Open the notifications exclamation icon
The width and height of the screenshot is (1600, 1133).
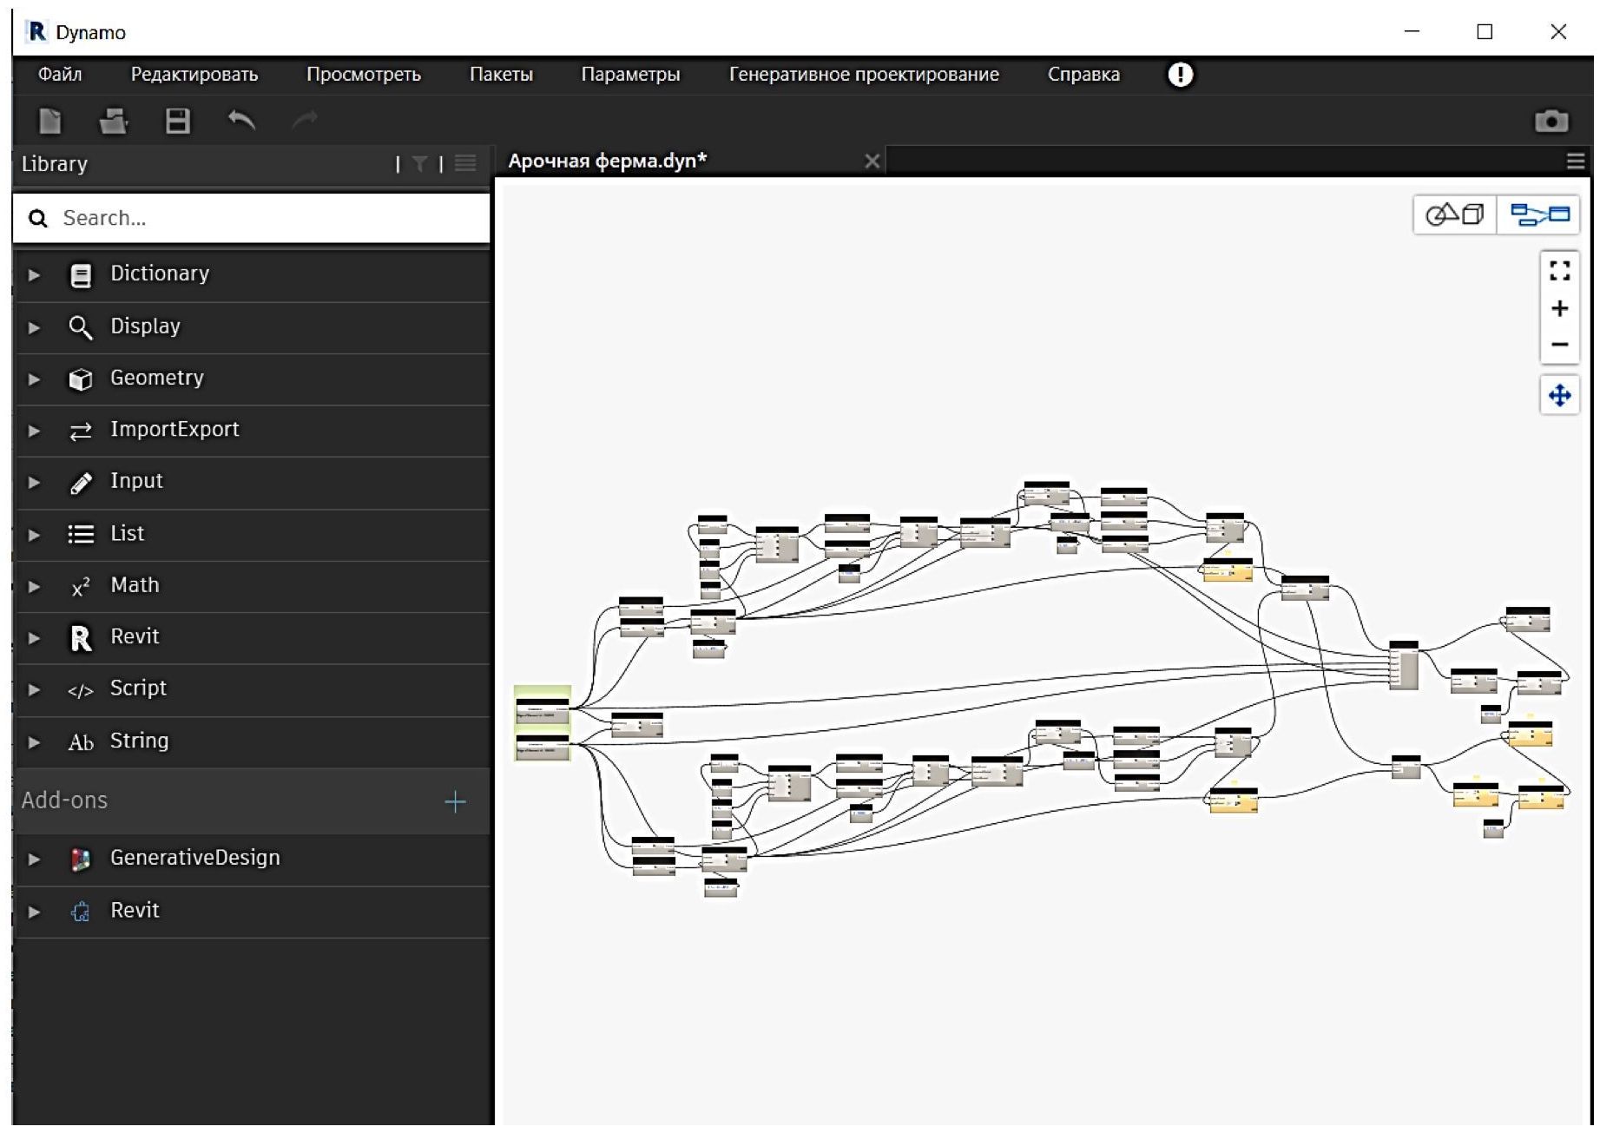[1180, 75]
